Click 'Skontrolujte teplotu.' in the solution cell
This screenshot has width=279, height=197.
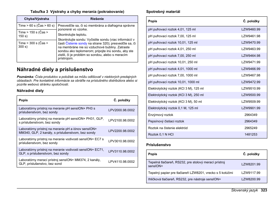[x=73, y=35]
